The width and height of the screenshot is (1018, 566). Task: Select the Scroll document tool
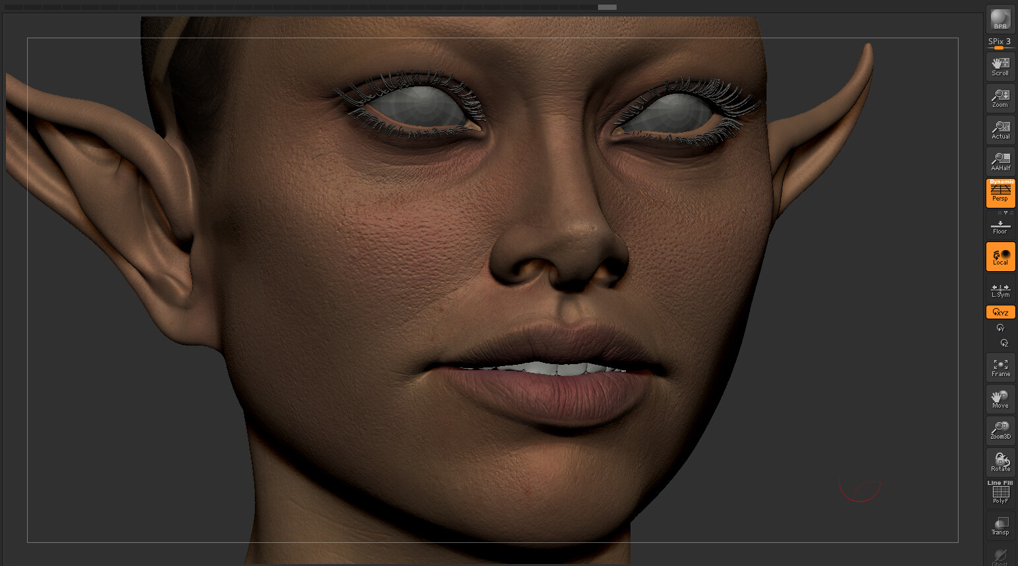pyautogui.click(x=1000, y=66)
